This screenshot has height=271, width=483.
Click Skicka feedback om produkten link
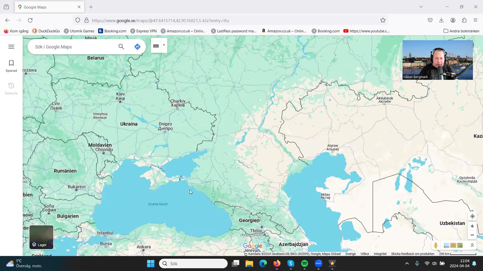pos(412,254)
